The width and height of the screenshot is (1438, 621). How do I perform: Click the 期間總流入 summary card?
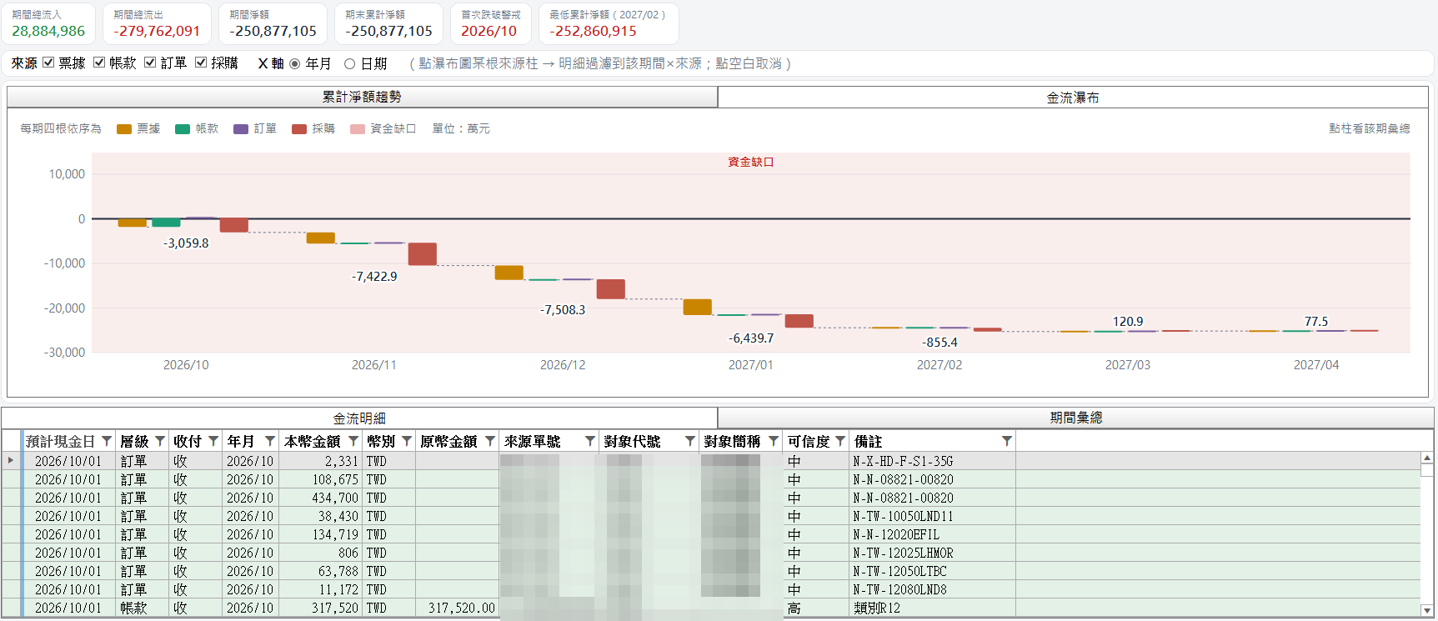pos(48,23)
